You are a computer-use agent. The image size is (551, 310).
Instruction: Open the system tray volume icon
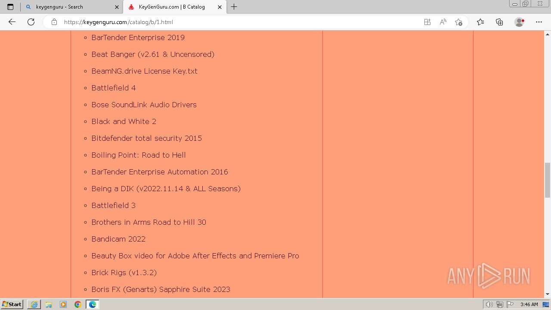click(489, 304)
